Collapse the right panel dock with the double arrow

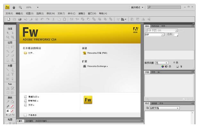pyautogui.click(x=193, y=23)
